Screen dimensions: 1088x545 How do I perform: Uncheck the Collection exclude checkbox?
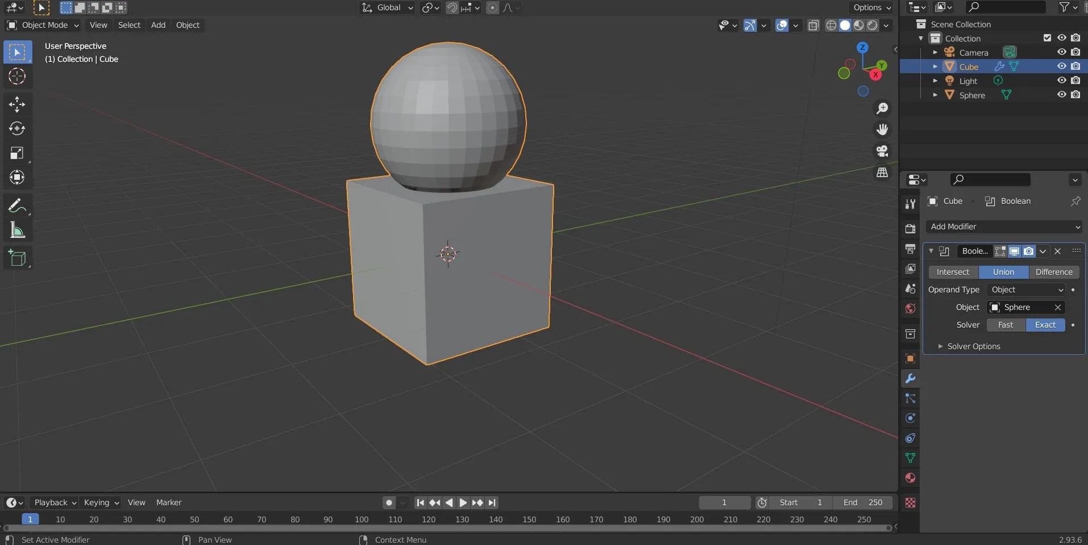1047,38
